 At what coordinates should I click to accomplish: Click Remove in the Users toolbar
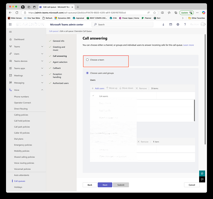[141, 88]
